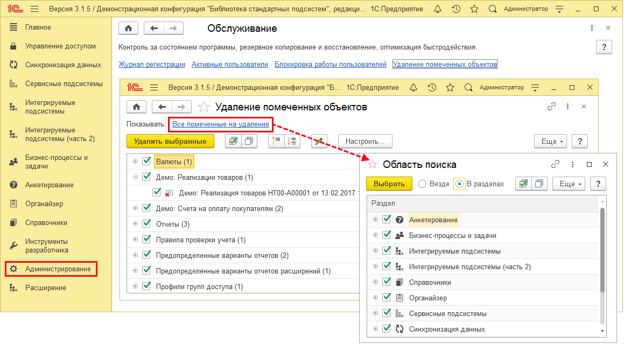Screen dimensions: 624x344
Task: Uncheck Синхронизация данных section checkbox
Action: tap(387, 329)
